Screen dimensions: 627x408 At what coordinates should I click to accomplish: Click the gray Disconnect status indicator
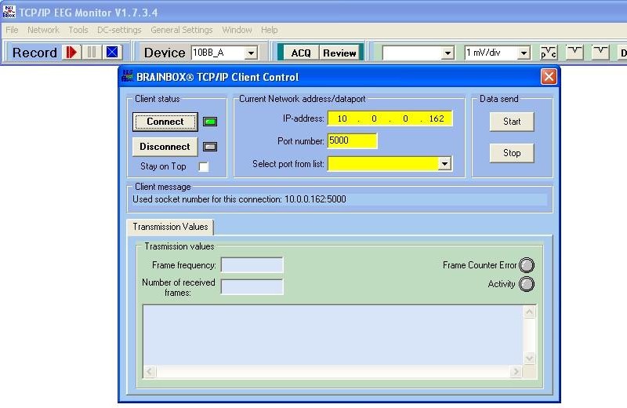pyautogui.click(x=210, y=147)
